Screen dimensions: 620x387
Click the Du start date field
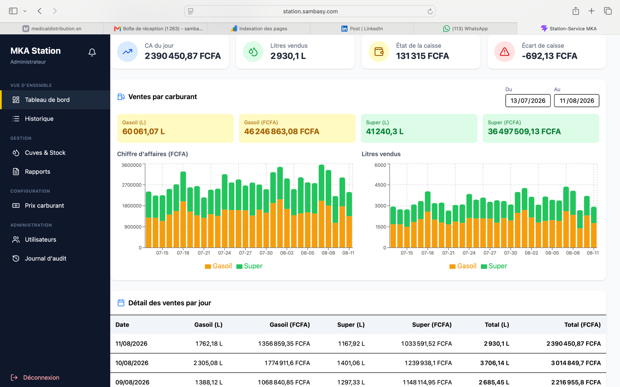point(528,101)
